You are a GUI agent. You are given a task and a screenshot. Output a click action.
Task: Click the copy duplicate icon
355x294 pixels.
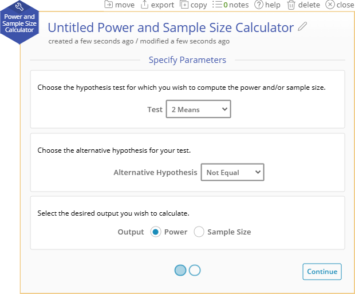click(x=184, y=5)
